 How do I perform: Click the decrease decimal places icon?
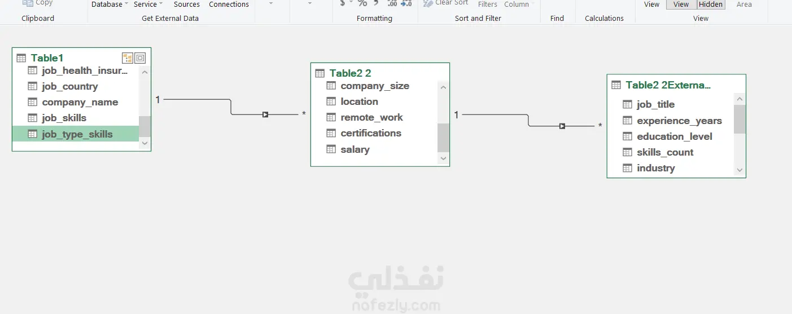pyautogui.click(x=406, y=3)
